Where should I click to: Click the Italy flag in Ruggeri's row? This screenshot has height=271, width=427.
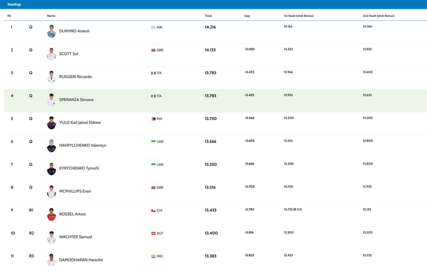[153, 73]
